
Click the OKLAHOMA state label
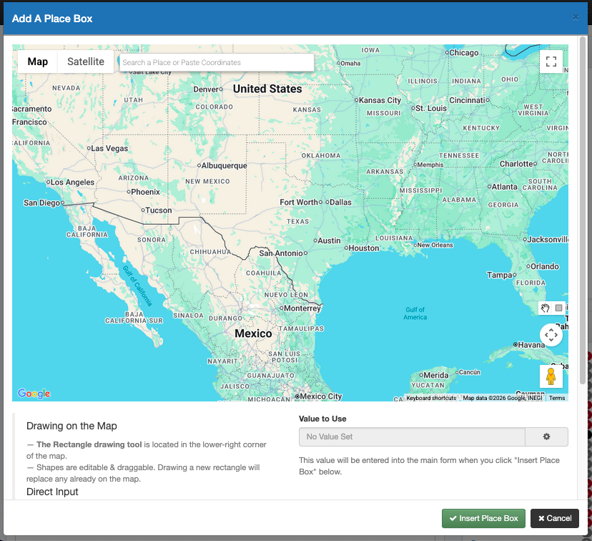click(x=321, y=156)
